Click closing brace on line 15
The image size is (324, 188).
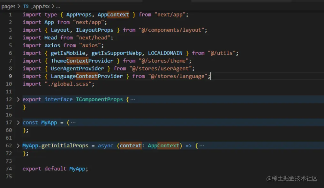pyautogui.click(x=24, y=107)
